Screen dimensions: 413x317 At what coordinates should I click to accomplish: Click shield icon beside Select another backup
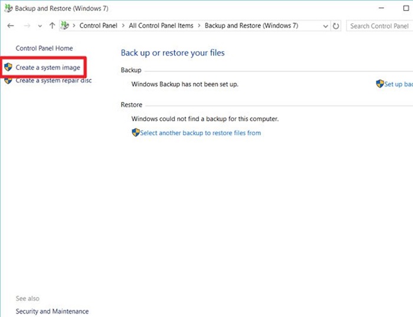point(136,133)
